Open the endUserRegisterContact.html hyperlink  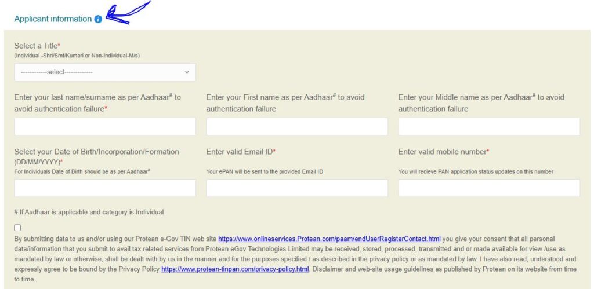tap(329, 239)
